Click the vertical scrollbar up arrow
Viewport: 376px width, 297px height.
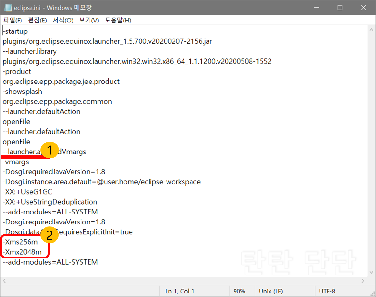tap(371, 30)
